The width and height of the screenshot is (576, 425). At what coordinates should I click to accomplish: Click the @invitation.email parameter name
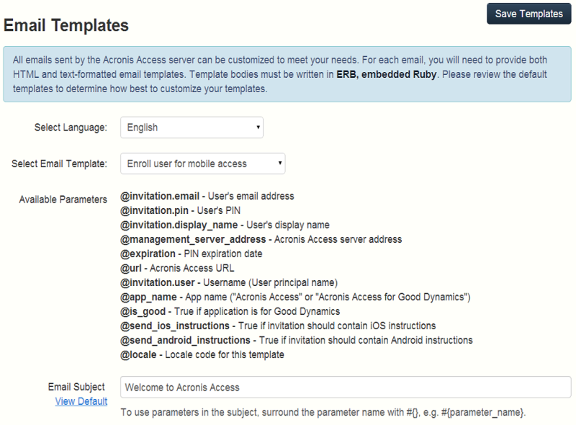(160, 196)
